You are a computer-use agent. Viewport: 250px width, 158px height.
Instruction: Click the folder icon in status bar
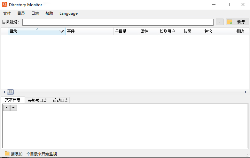point(7,154)
